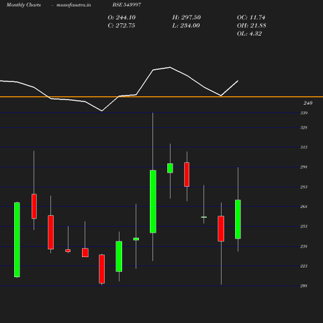Screen dimensions: 323x323
Task: Click the 'OC: 11.74' reading
Action: [x=251, y=17]
